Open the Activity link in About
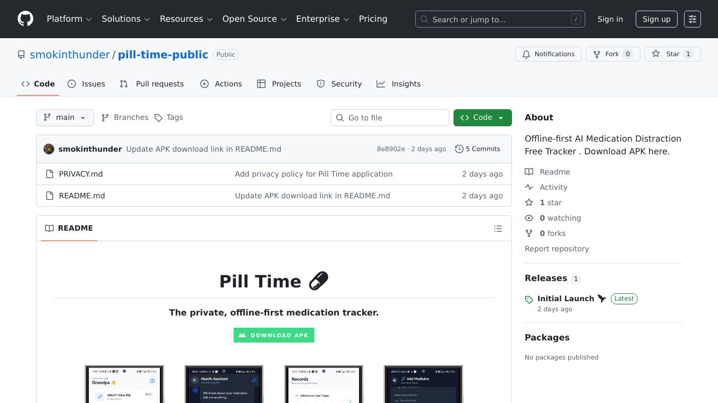The image size is (718, 403). pos(546,187)
